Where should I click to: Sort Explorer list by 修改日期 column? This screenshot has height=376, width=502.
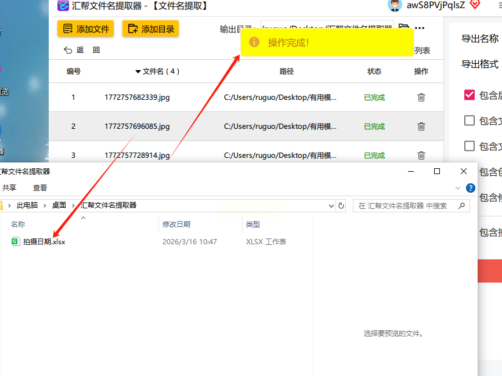click(176, 225)
